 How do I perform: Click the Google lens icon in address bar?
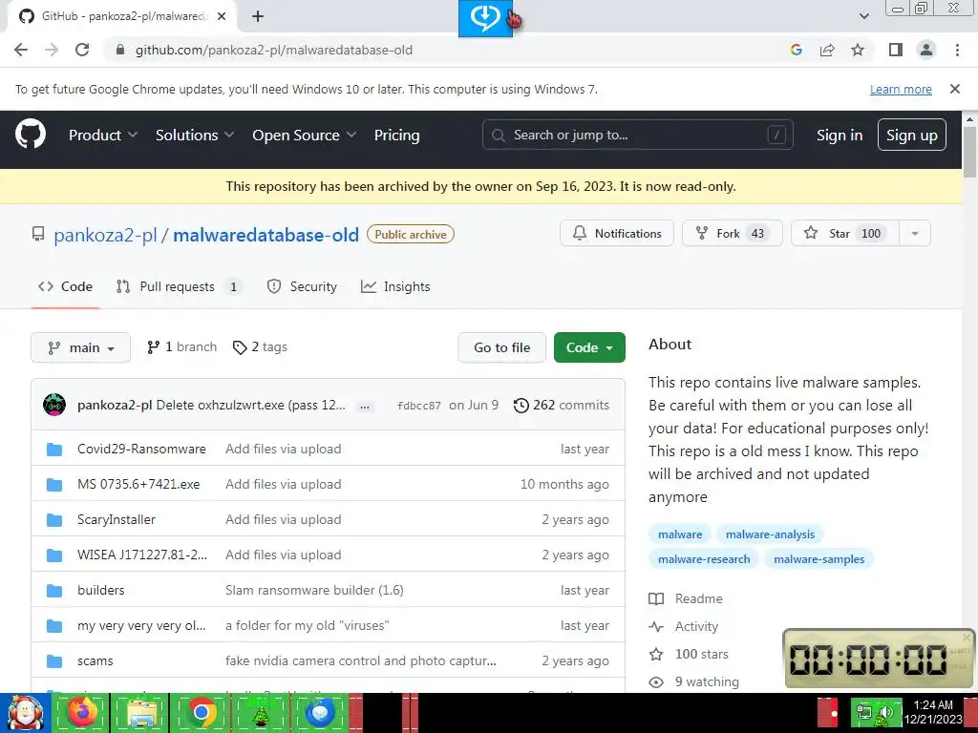coord(796,50)
